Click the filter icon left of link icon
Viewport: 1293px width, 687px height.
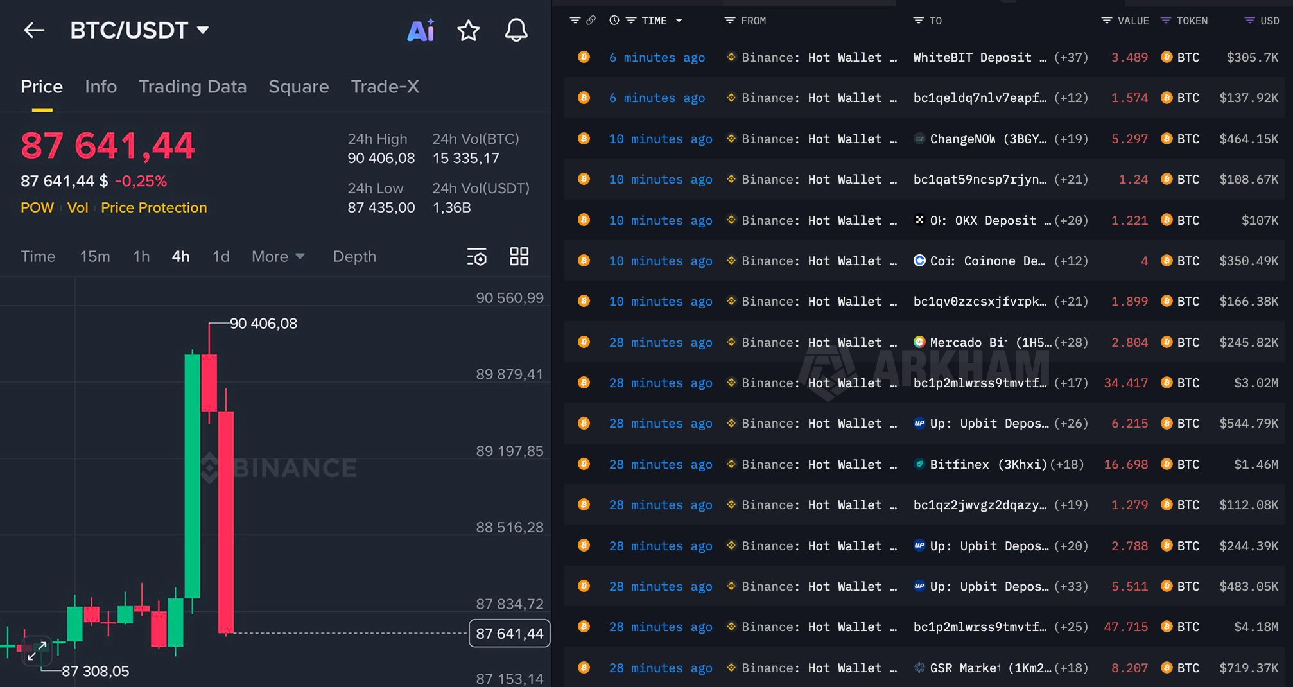click(575, 21)
